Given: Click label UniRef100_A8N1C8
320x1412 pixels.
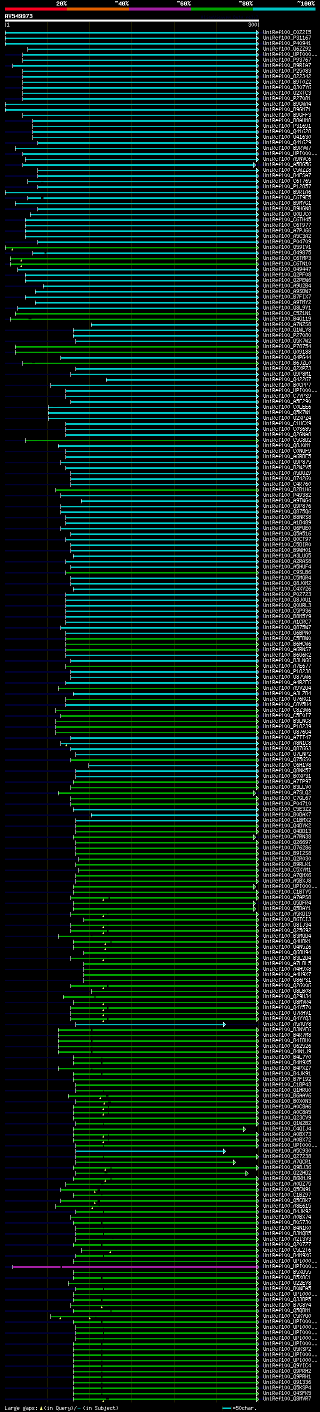Looking at the screenshot, I should point(287,743).
